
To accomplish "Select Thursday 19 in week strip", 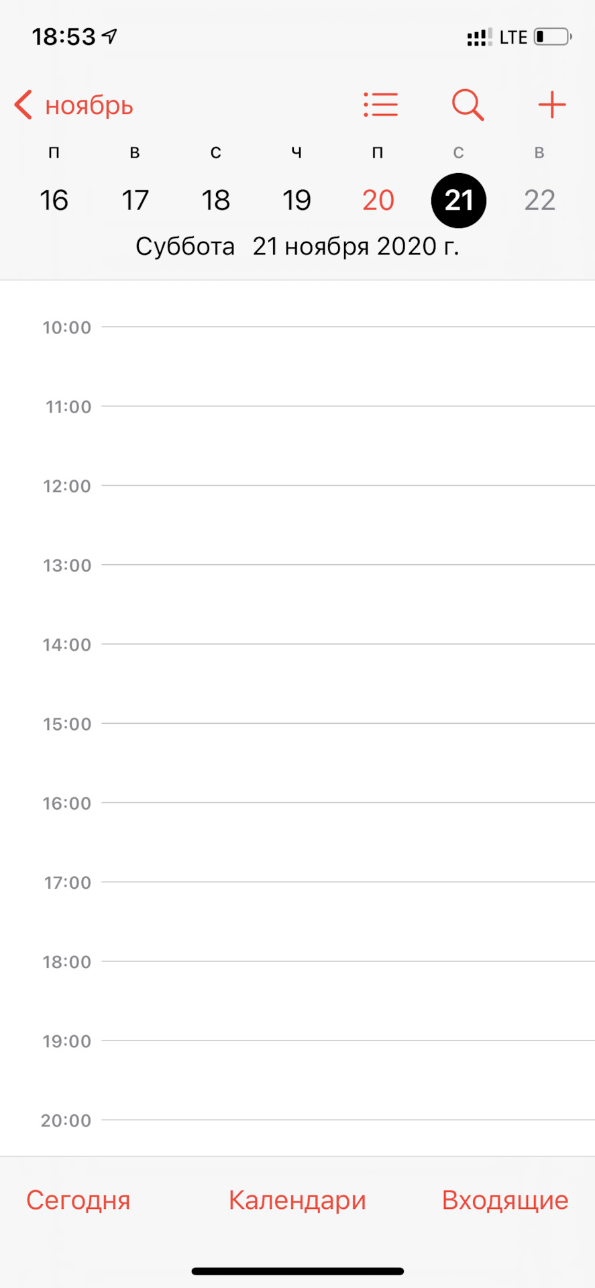I will tap(296, 200).
